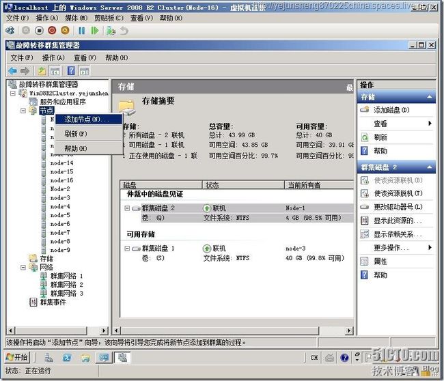Viewport: 444px width, 381px height.
Task: Click the orange Save state button
Action: (x=65, y=31)
